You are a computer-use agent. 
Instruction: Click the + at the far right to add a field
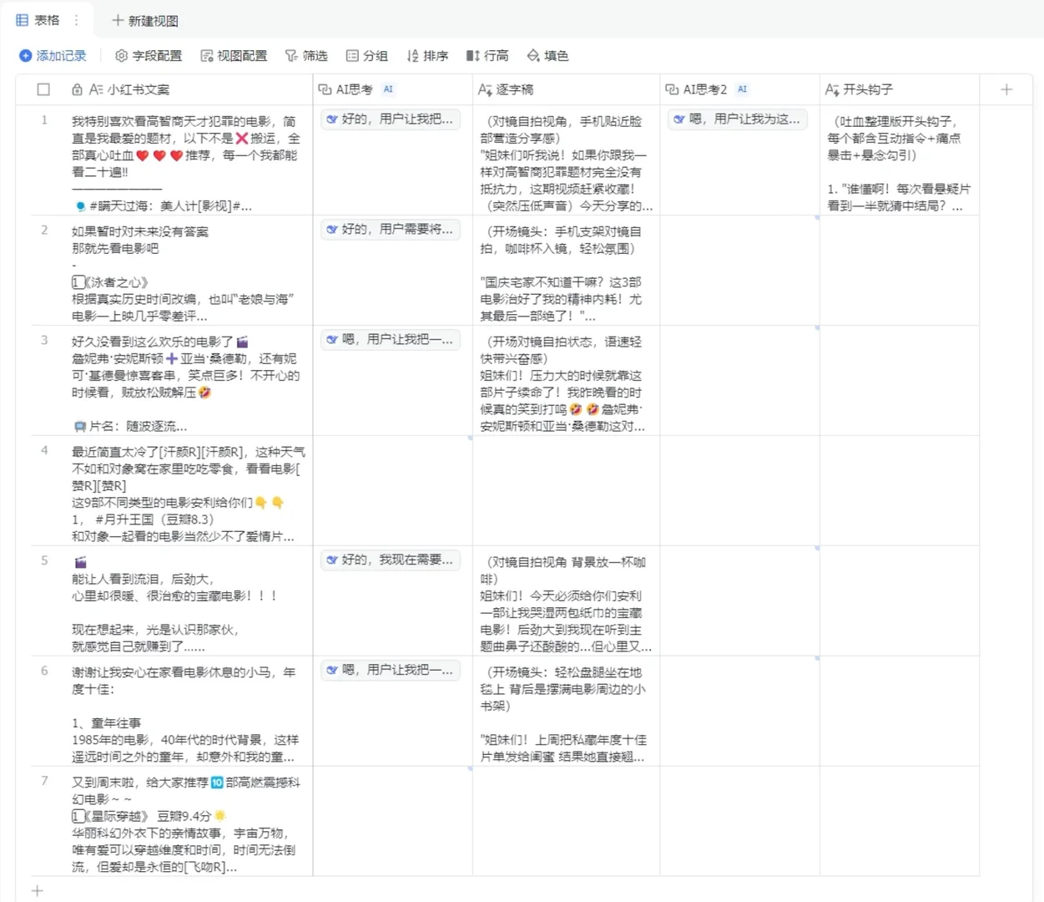(1006, 89)
